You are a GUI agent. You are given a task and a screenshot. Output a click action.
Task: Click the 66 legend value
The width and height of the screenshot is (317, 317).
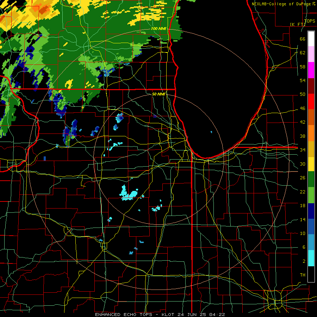pyautogui.click(x=303, y=39)
